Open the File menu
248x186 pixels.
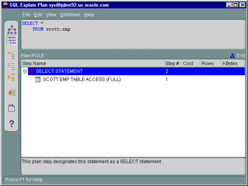26,15
